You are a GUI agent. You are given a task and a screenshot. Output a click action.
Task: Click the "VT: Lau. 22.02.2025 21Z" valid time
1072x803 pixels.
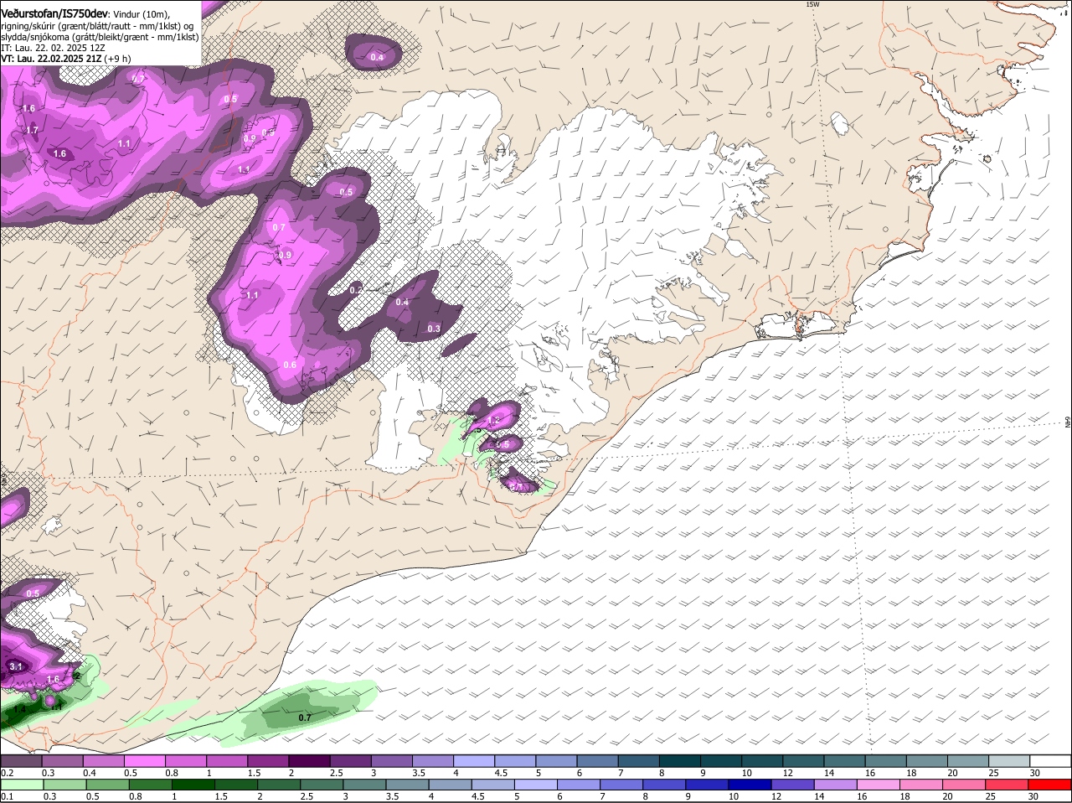point(51,59)
